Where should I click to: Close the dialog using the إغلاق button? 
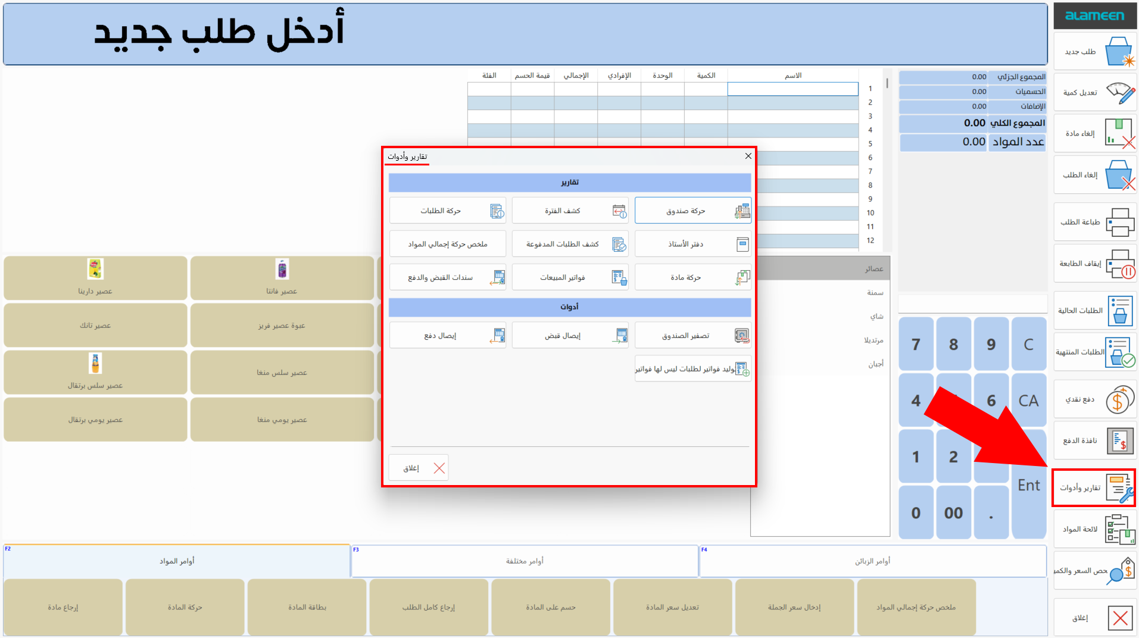coord(418,467)
